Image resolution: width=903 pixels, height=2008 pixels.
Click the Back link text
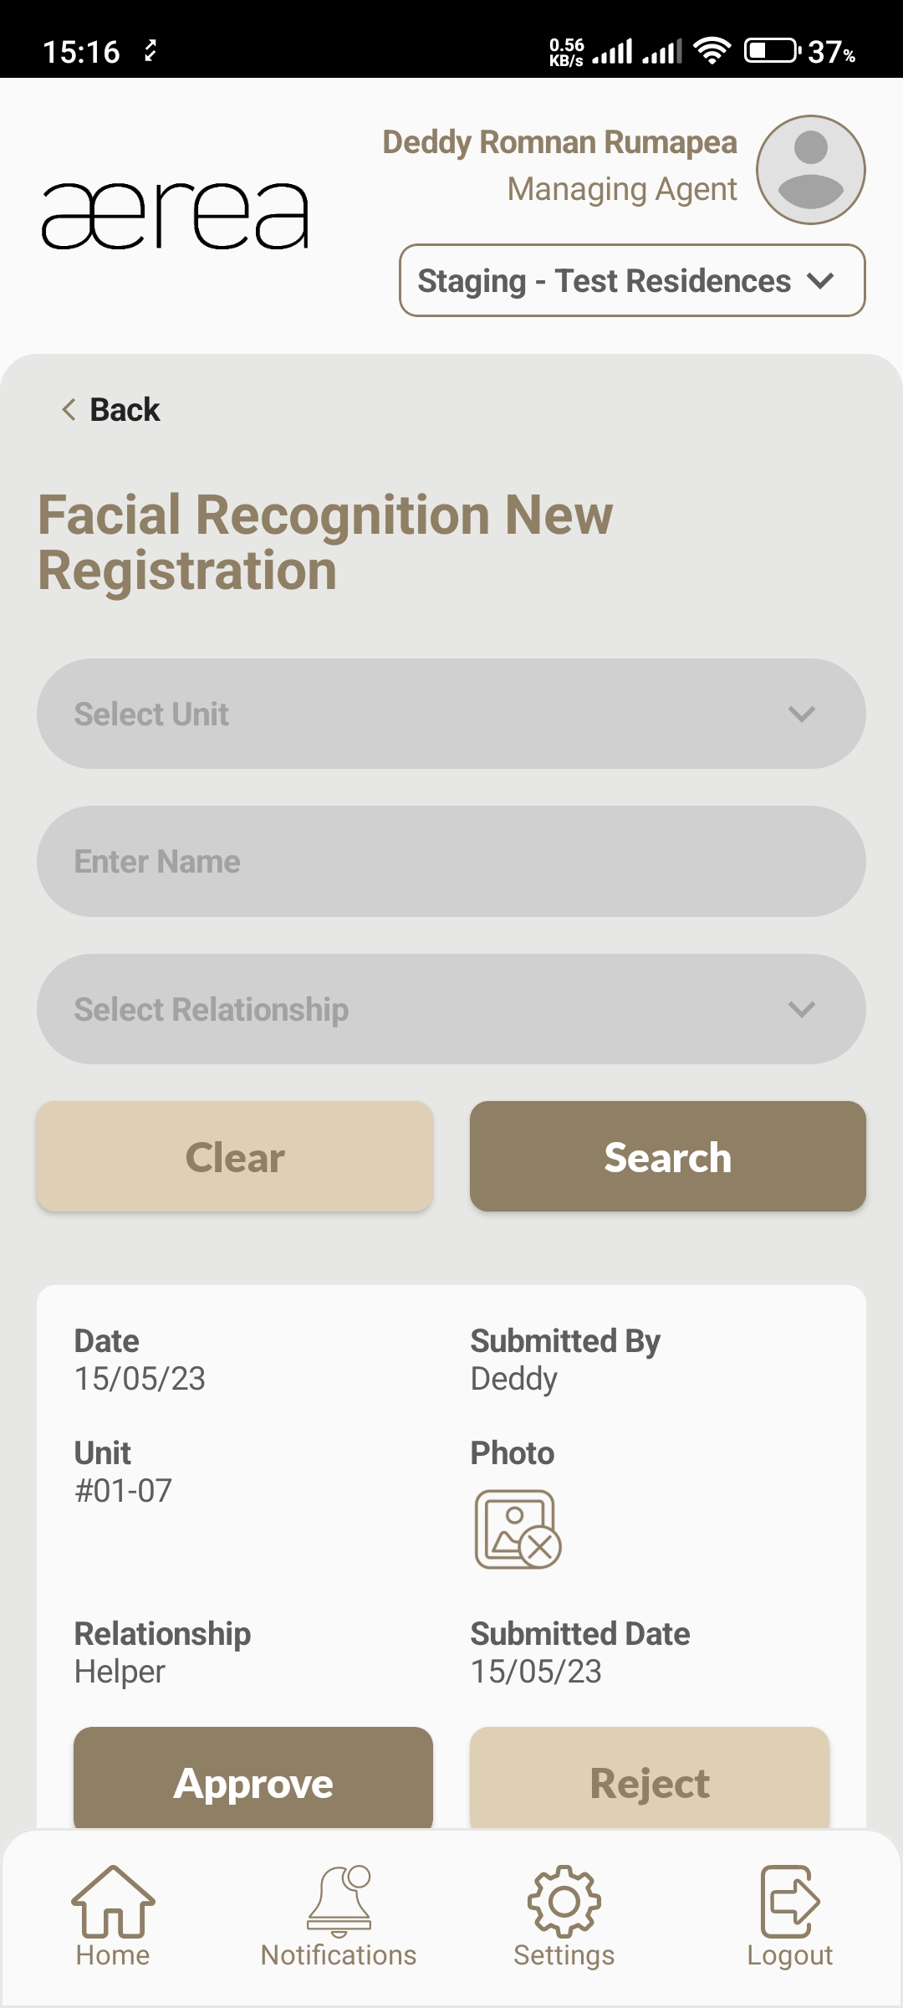coord(125,410)
